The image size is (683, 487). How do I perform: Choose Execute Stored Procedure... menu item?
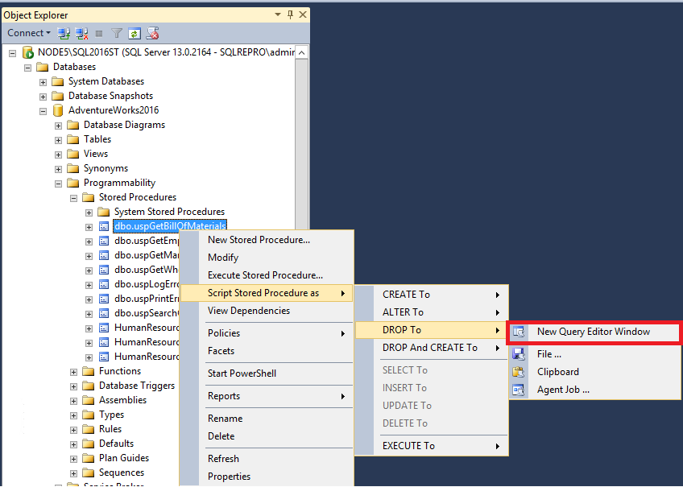266,275
